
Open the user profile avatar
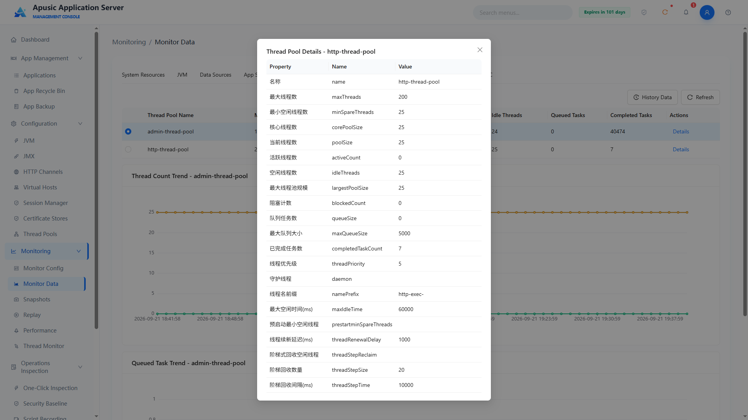tap(707, 12)
